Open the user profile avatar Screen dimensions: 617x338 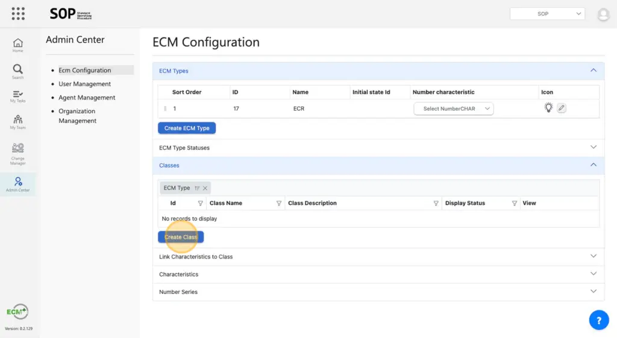click(x=603, y=14)
